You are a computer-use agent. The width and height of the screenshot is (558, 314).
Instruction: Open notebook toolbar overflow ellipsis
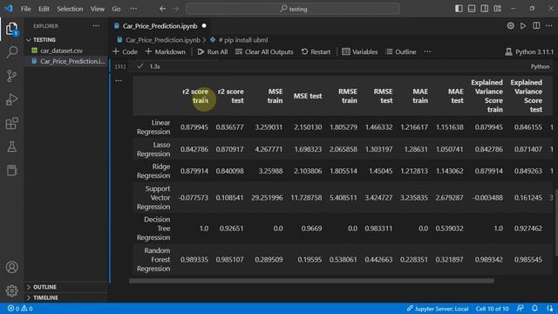pyautogui.click(x=427, y=51)
